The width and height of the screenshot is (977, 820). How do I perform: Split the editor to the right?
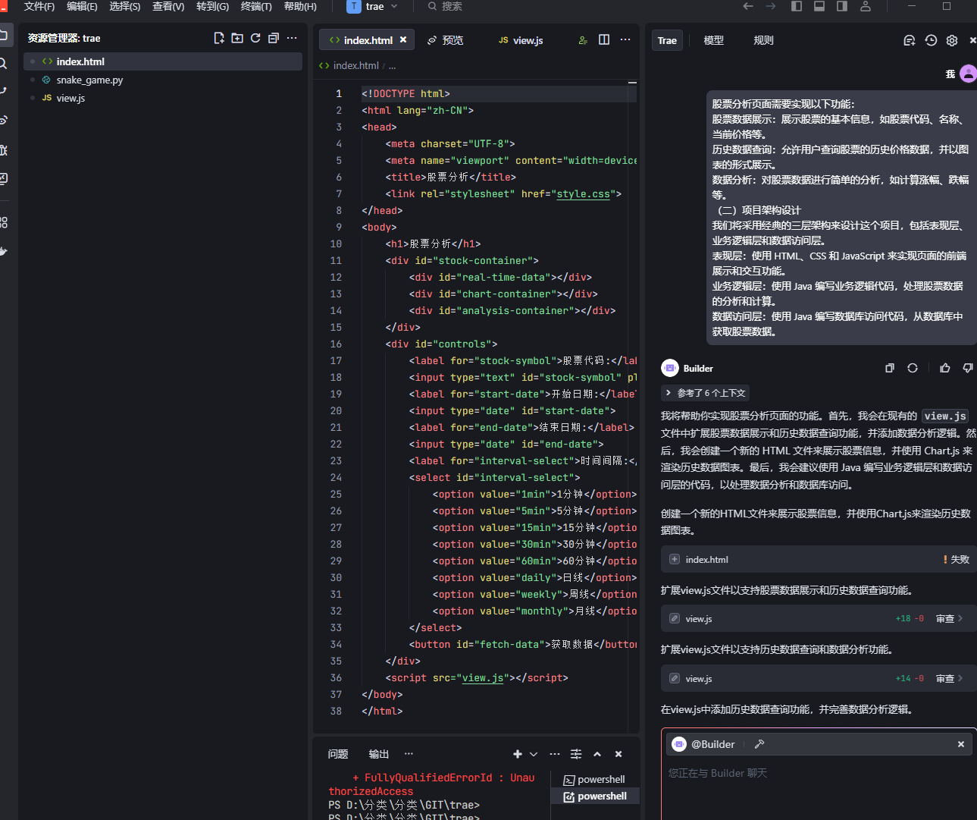[604, 39]
